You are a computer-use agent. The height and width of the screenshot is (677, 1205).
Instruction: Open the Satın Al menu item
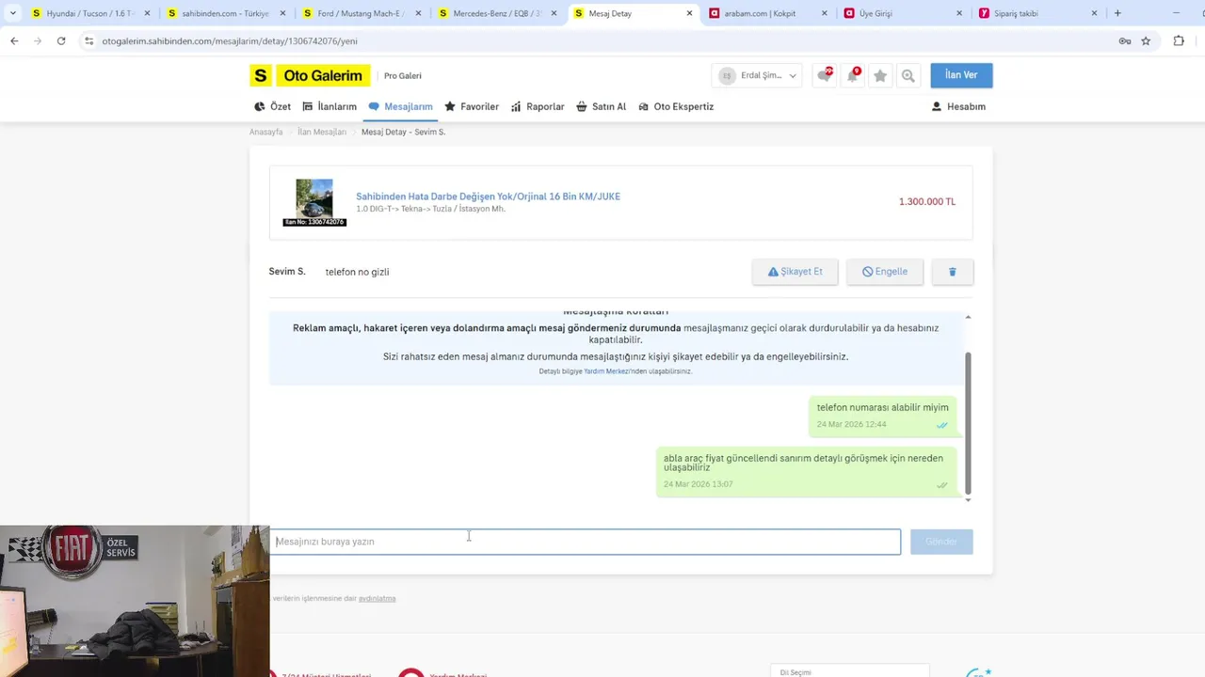tap(602, 106)
